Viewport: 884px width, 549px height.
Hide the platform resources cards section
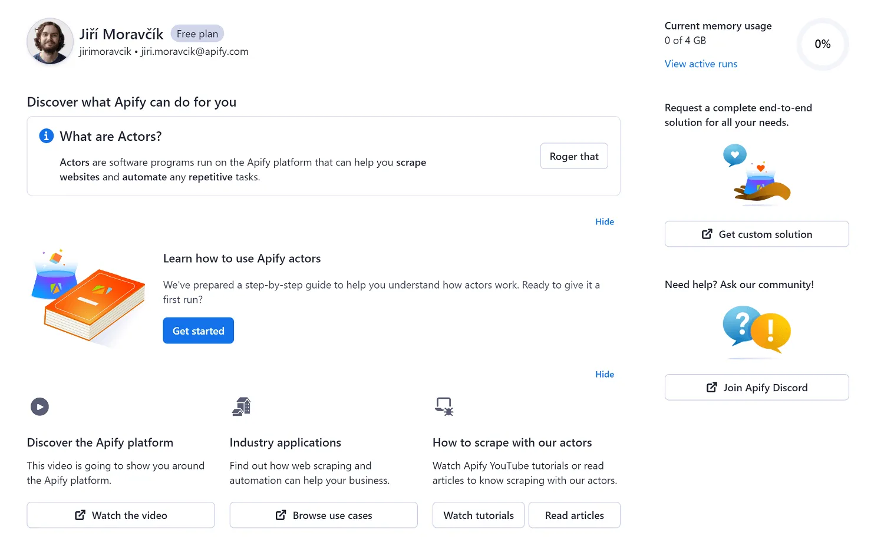605,374
